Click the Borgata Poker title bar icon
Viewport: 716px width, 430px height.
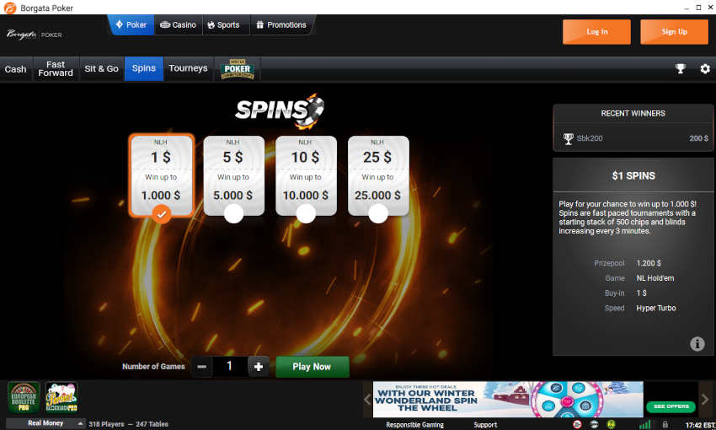pyautogui.click(x=9, y=8)
